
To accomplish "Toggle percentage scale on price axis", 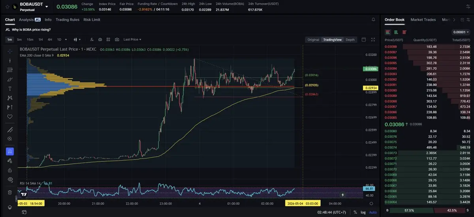I will (x=355, y=212).
